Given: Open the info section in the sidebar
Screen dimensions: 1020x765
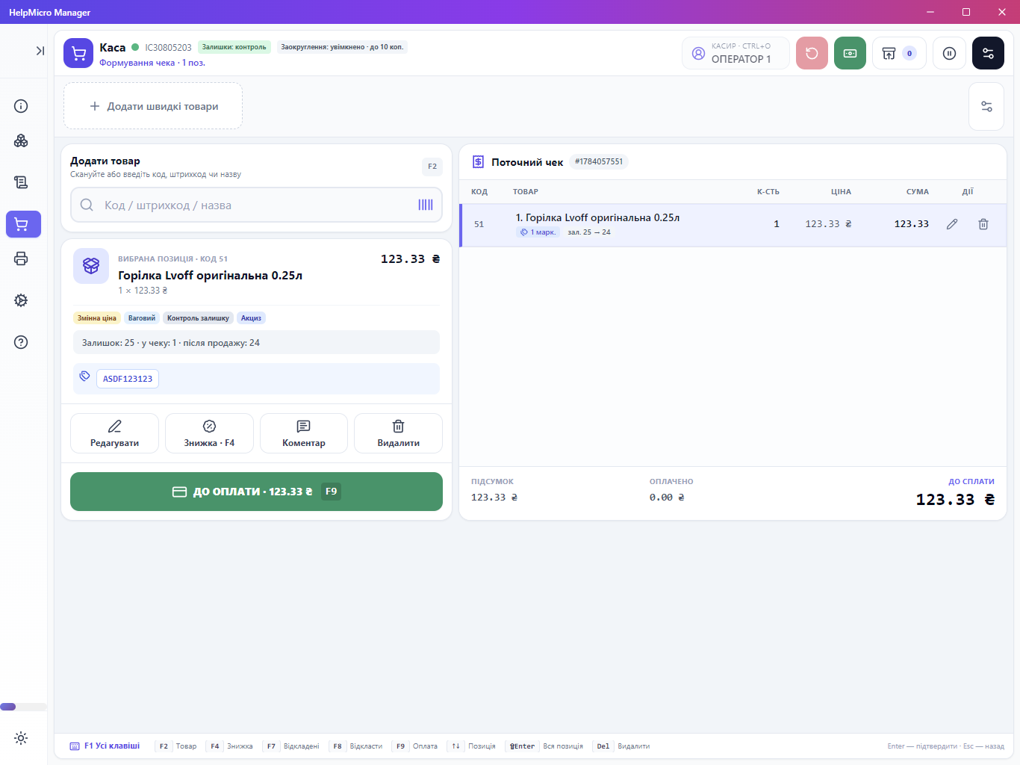Looking at the screenshot, I should coord(21,106).
